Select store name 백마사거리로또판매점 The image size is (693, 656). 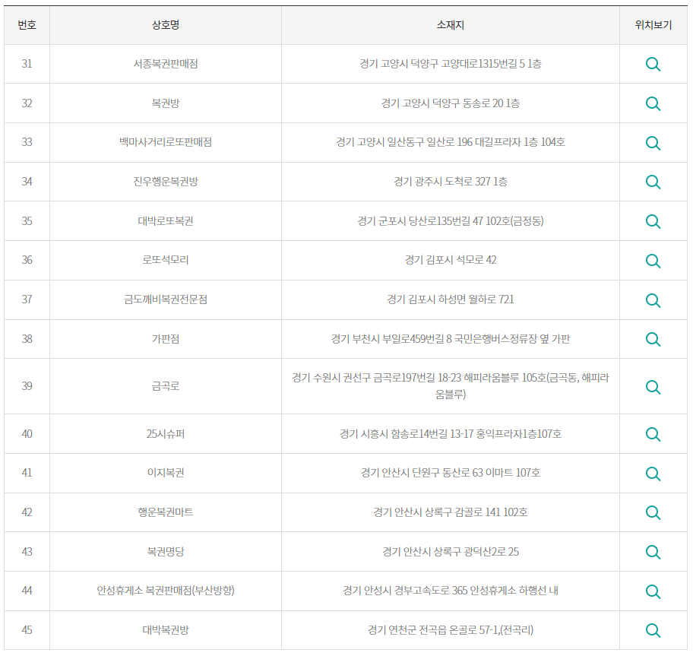tap(166, 142)
